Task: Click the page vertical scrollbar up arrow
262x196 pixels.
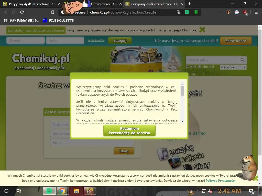Action: point(260,27)
